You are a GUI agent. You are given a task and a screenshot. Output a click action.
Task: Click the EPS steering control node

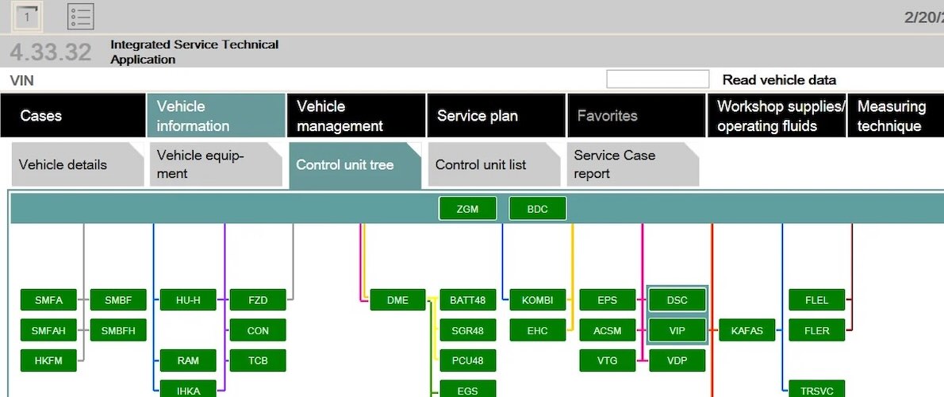tap(608, 300)
